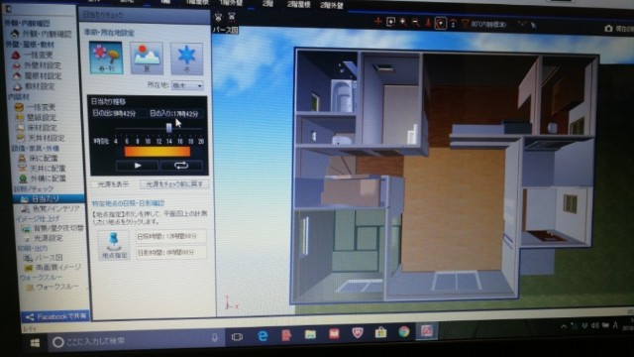Select the 春・秋 spring/autumn season button

point(106,58)
